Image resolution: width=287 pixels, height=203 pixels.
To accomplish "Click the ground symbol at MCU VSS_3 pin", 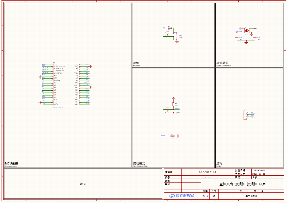I will [91, 66].
